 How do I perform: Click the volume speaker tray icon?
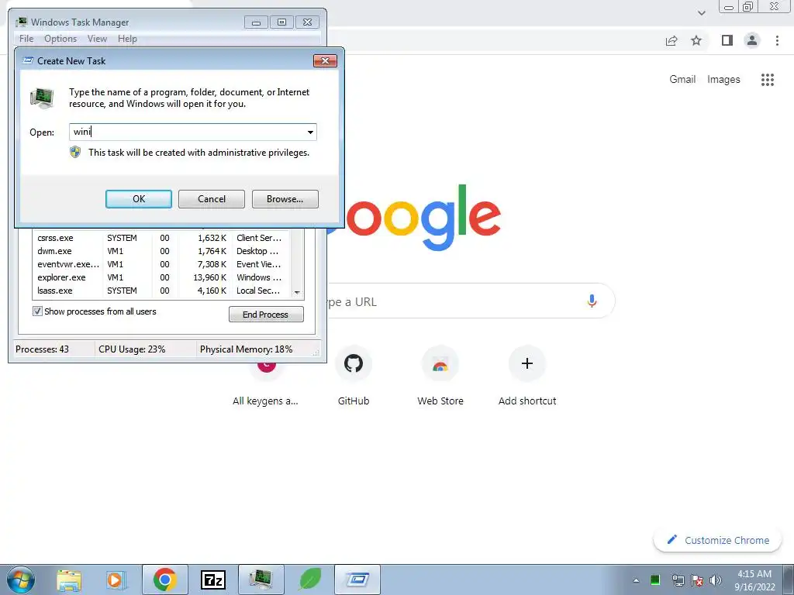pos(716,580)
